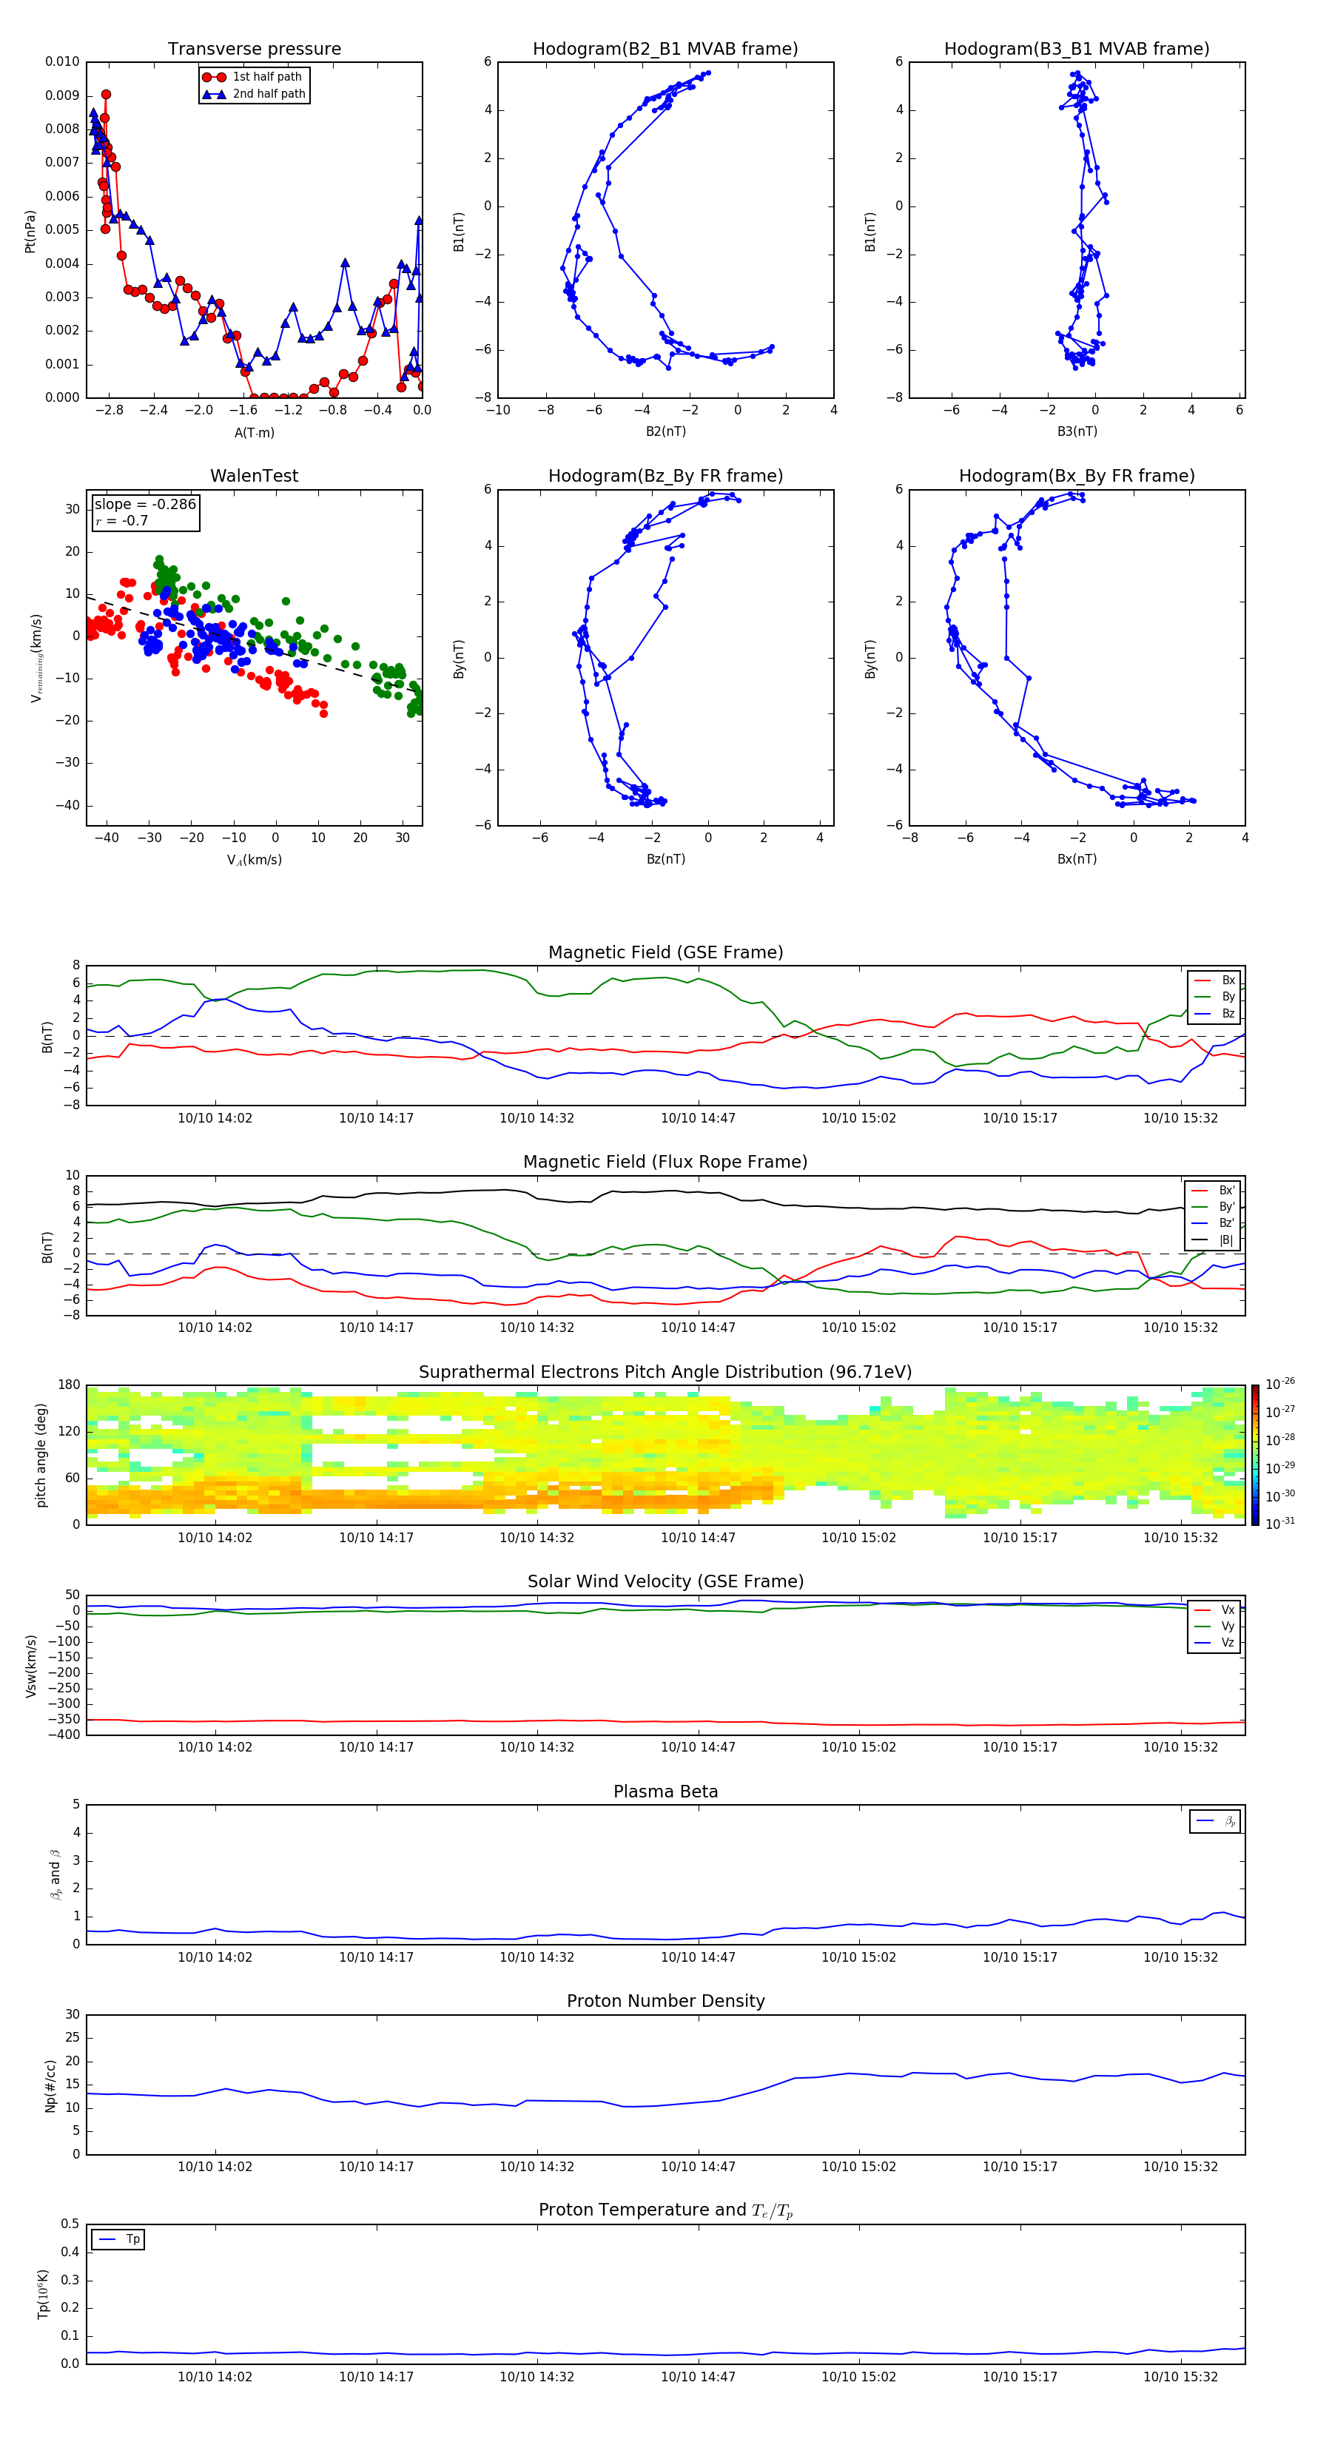Viewport: 1332px width, 2442px height.
Task: Click the Vx legend entry
Action: pyautogui.click(x=1214, y=1609)
